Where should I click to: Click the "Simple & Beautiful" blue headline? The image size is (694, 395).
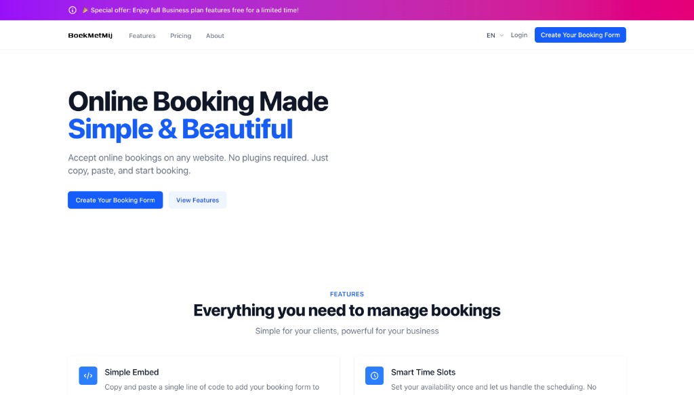click(180, 129)
